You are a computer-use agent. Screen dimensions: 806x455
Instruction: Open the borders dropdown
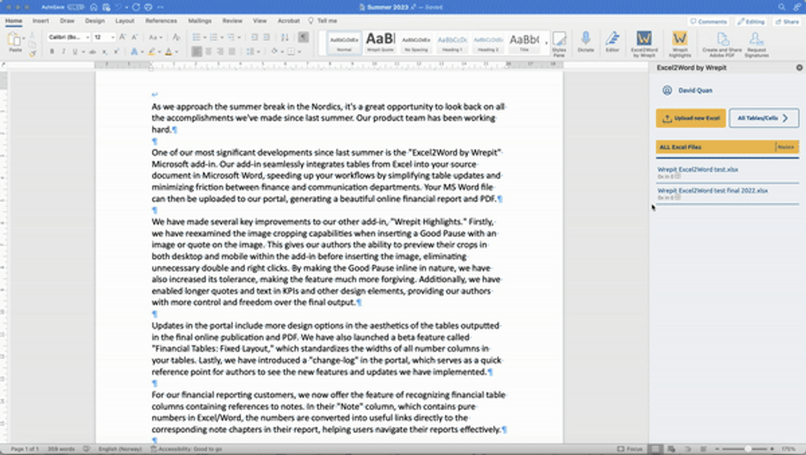pos(298,52)
